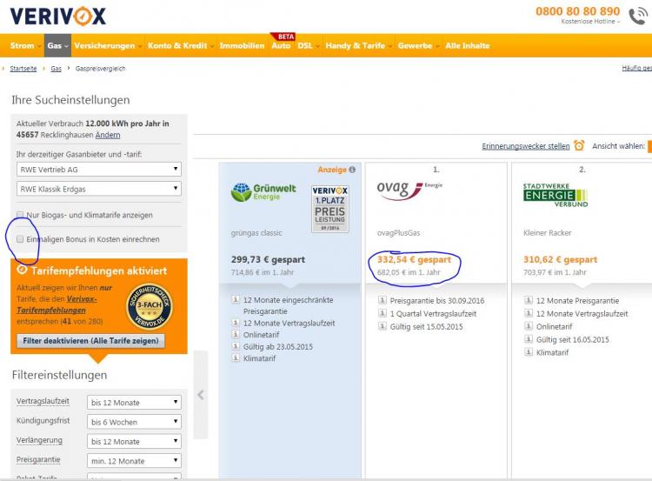Click 310,62 € gespart price
Viewport: 652px width, 481px height.
click(560, 259)
